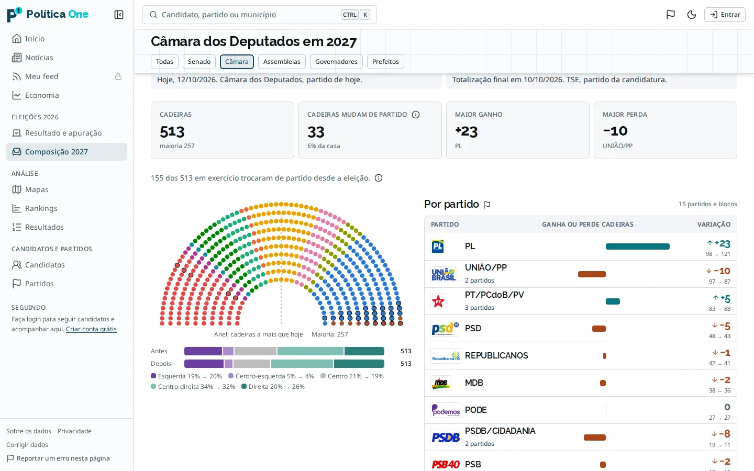This screenshot has height=471, width=754.
Task: Click info icon after 155 dos 513 text
Action: 379,178
